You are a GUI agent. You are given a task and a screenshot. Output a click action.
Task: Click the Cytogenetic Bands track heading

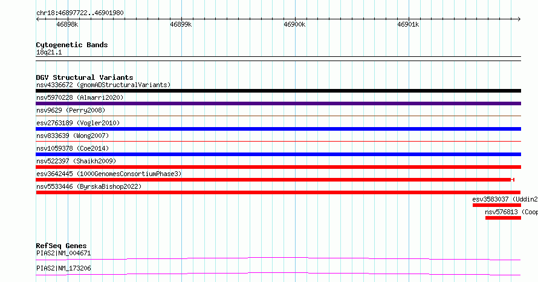pyautogui.click(x=72, y=45)
